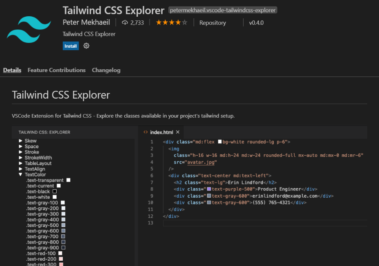Click line number 13 in the editor
The width and height of the screenshot is (379, 266).
tap(151, 223)
